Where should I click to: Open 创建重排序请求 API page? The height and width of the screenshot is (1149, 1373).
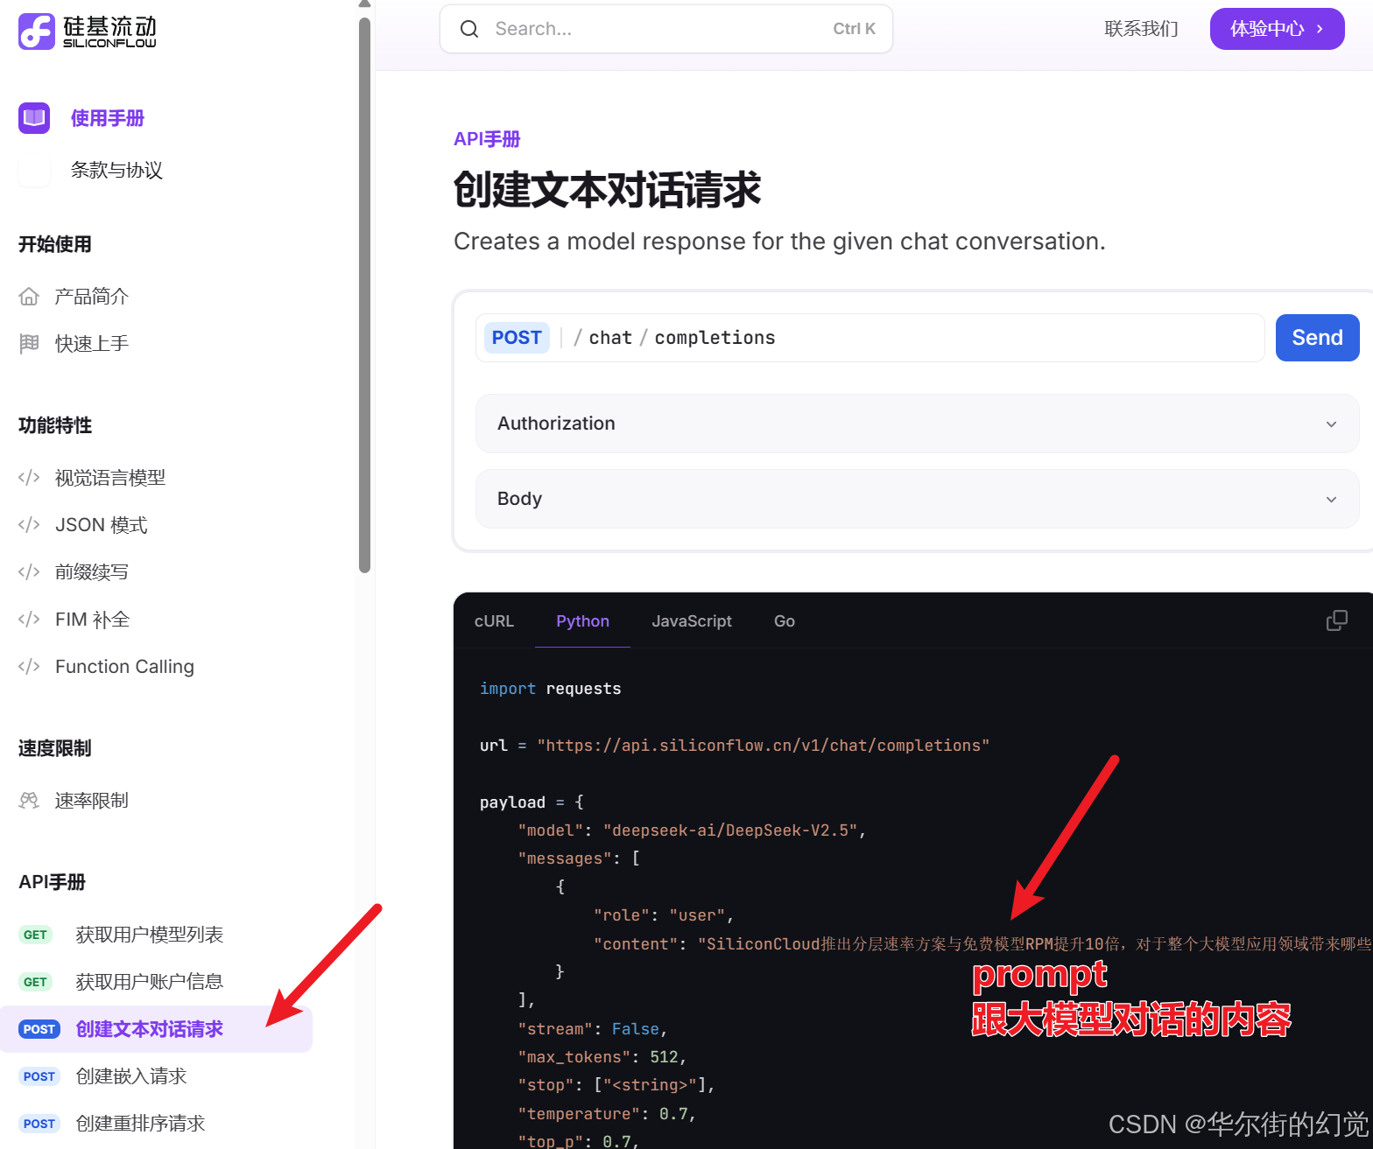(x=140, y=1124)
